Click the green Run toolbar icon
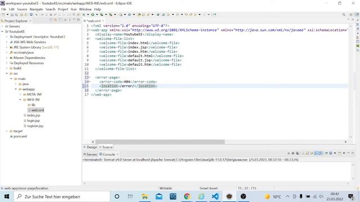The image size is (360, 202). 92,15
